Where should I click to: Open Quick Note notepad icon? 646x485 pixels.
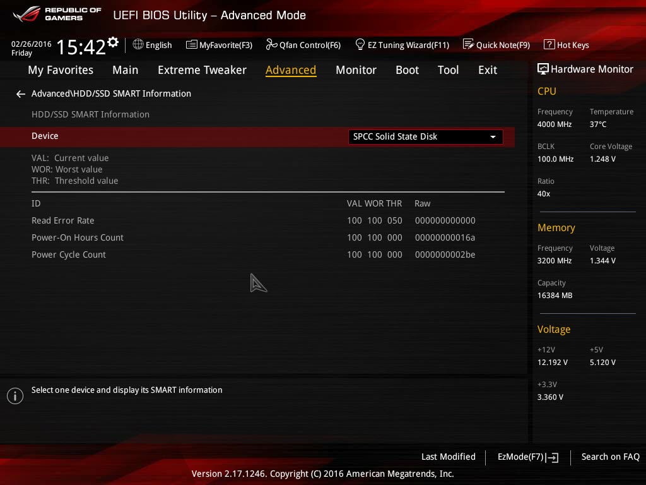pos(468,44)
